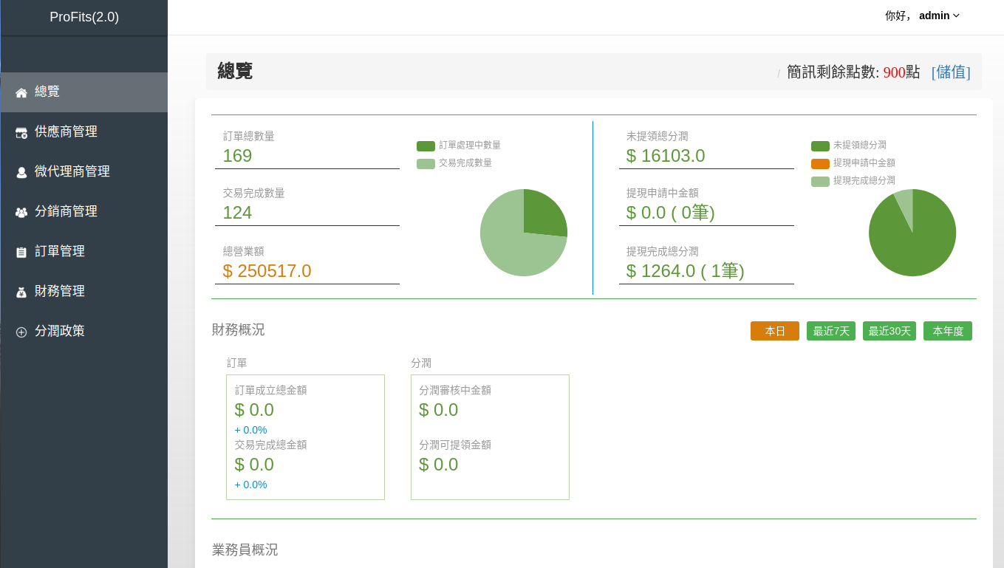Toggle the 訂單處理中數量 legend swatch

(426, 146)
